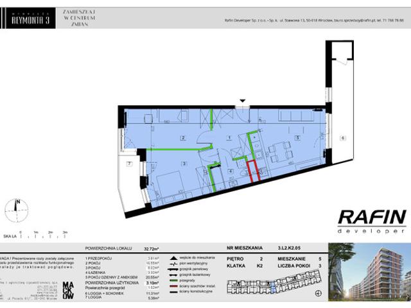
Task: Click the 'LICZBA POKOI' label
Action: pyautogui.click(x=294, y=266)
